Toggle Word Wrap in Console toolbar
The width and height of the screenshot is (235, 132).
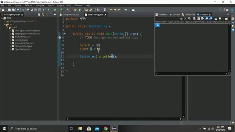click(202, 19)
